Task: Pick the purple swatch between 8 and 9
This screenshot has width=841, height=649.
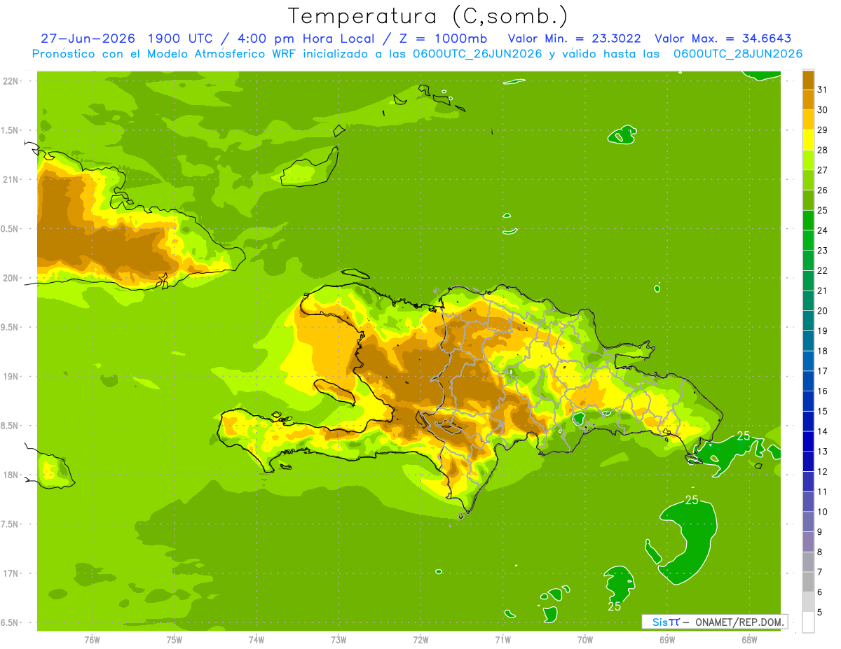Action: pyautogui.click(x=808, y=542)
